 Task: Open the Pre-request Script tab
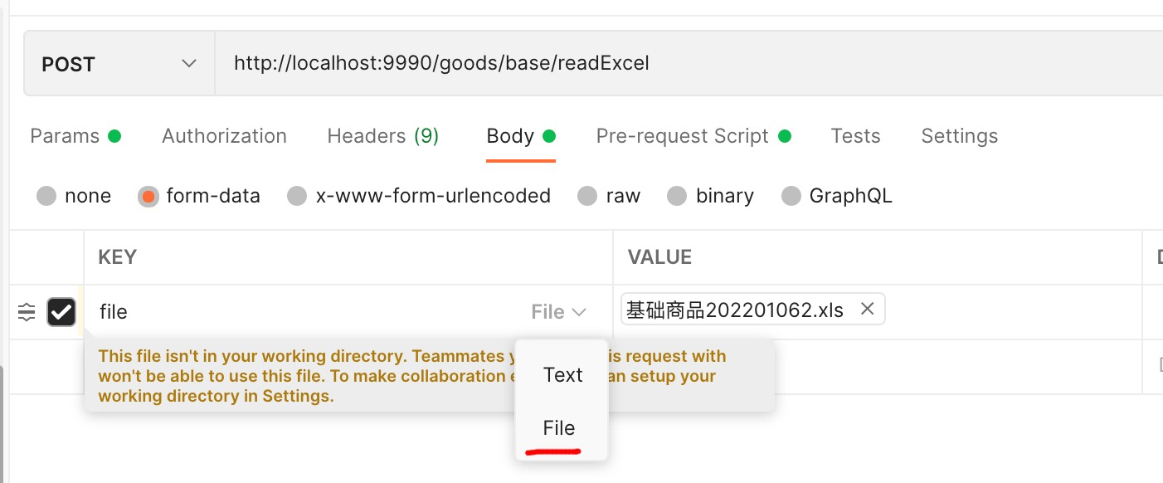tap(683, 135)
